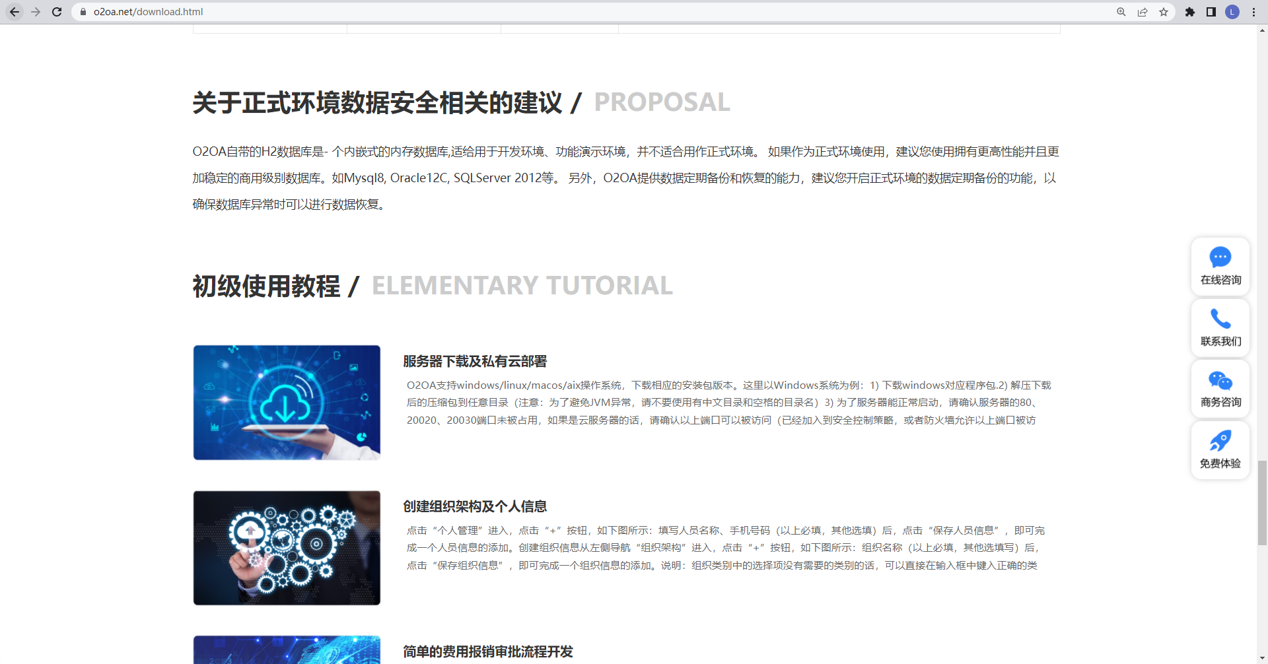The height and width of the screenshot is (664, 1268).
Task: Open the page zoom magnifier icon
Action: (1121, 12)
